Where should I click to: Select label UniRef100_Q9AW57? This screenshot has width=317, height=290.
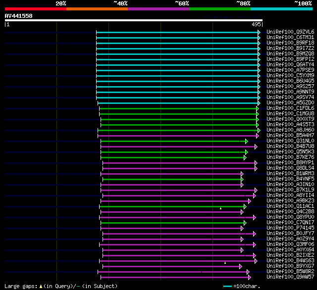[x=290, y=277]
